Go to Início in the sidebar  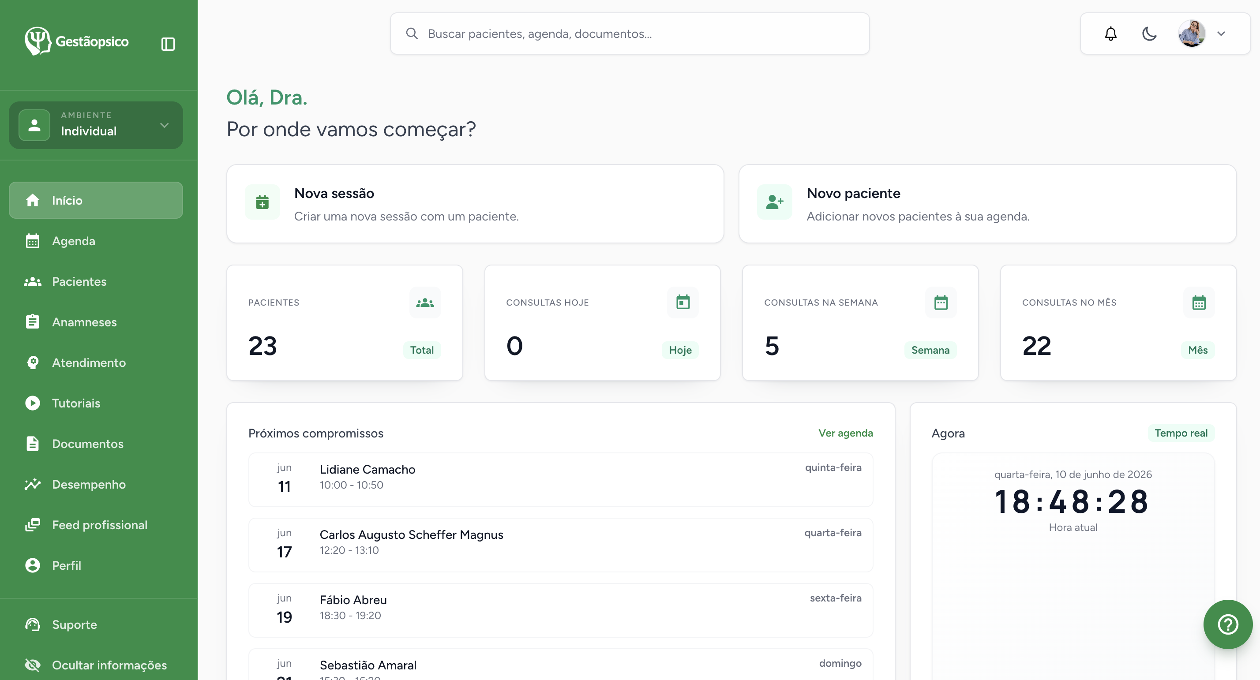(96, 201)
